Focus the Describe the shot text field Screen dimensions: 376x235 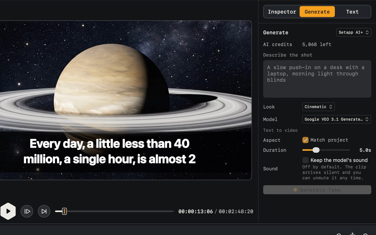tap(317, 79)
